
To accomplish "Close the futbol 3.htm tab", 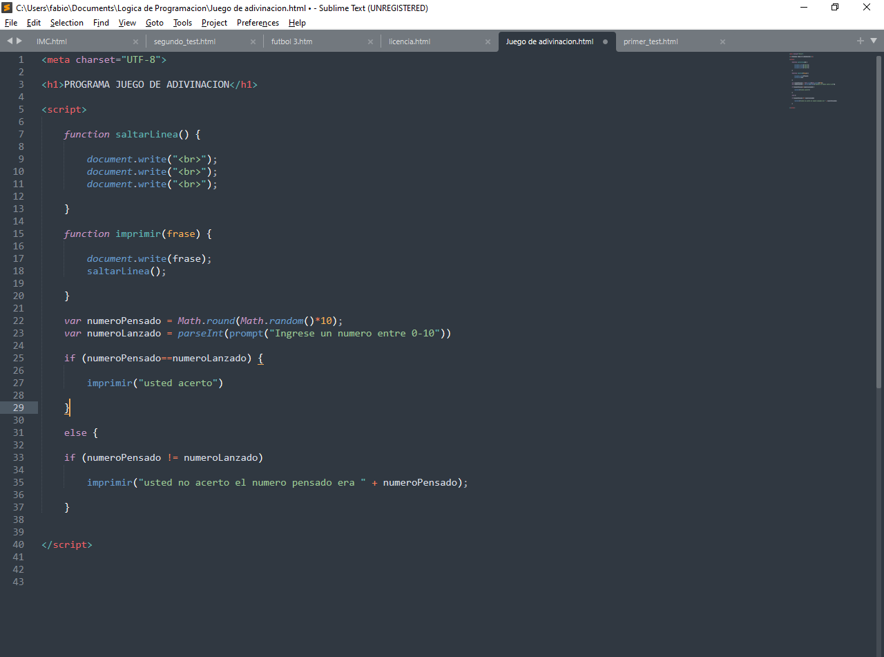I will tap(370, 41).
